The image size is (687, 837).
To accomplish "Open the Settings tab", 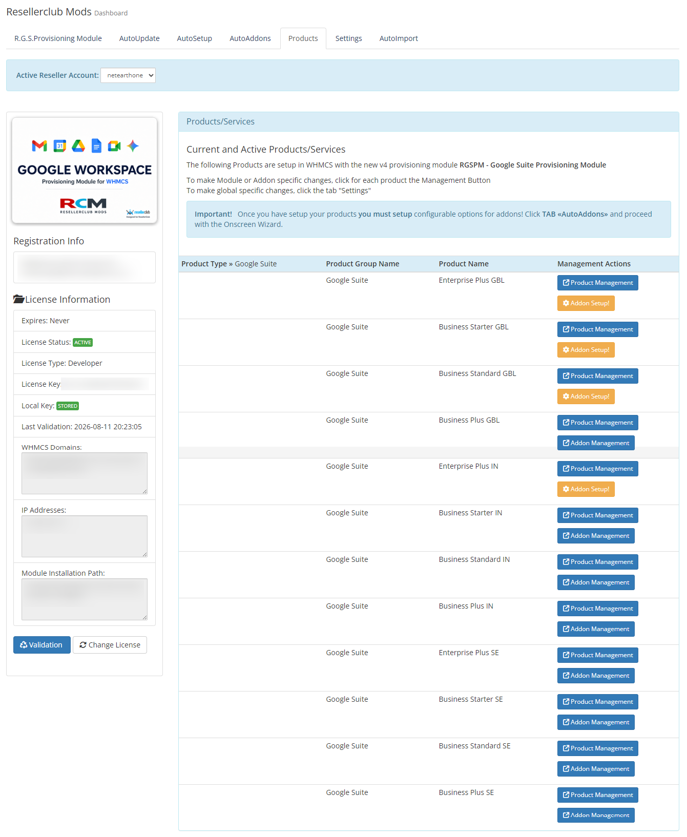I will pos(349,38).
